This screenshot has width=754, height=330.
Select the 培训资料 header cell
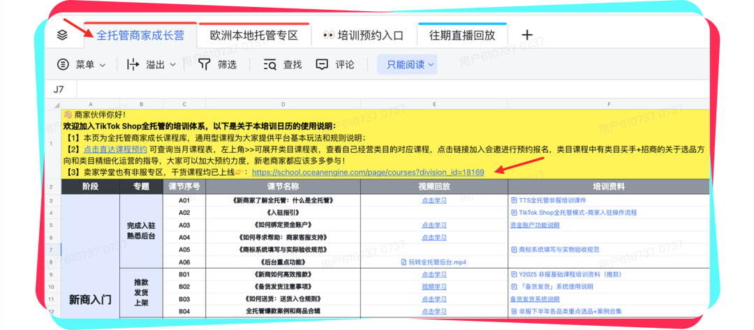(608, 187)
